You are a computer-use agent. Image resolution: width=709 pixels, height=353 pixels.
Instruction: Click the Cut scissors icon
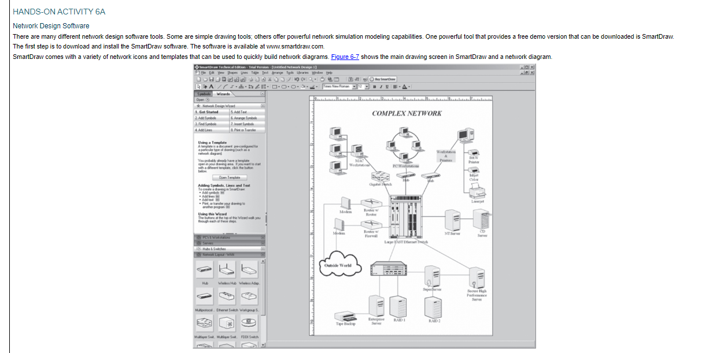[x=270, y=79]
